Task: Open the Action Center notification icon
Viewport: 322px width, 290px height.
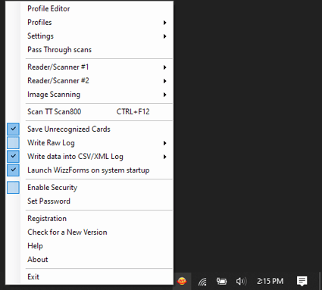Action: click(302, 281)
